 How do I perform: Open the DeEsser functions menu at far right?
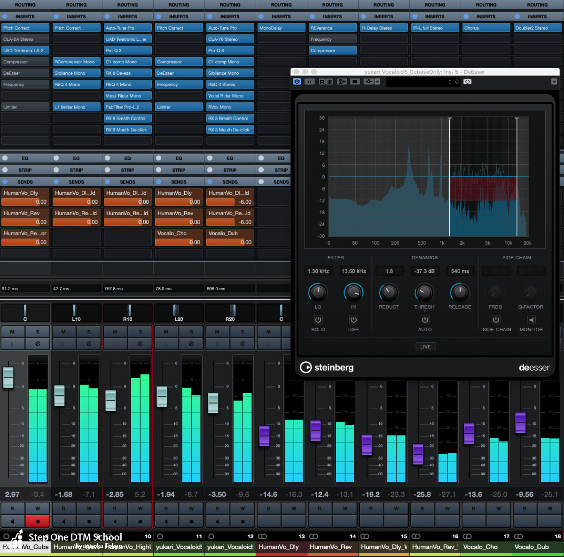554,82
